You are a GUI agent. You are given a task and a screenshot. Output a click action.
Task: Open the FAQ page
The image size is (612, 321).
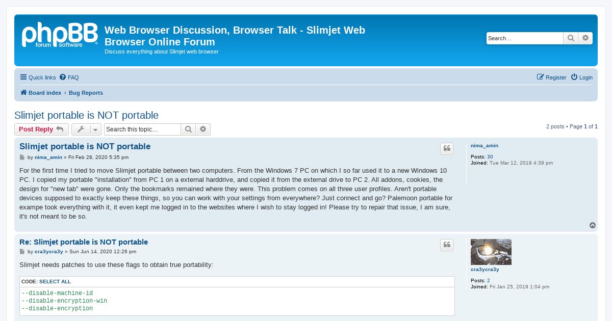69,77
